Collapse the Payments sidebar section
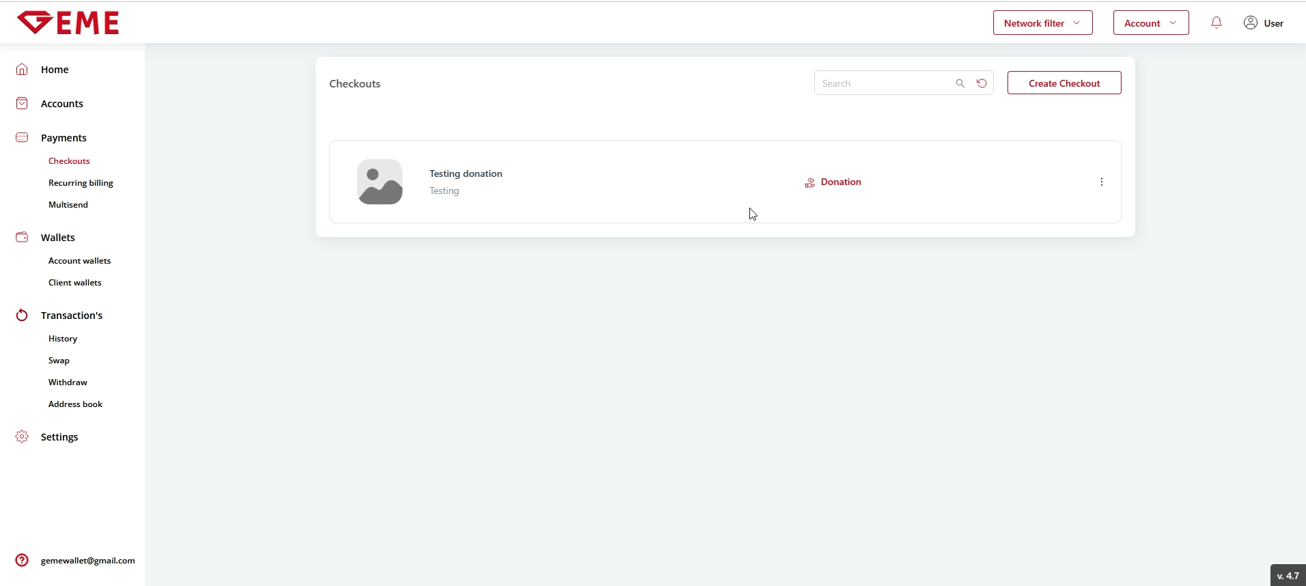Viewport: 1306px width, 586px height. point(64,137)
